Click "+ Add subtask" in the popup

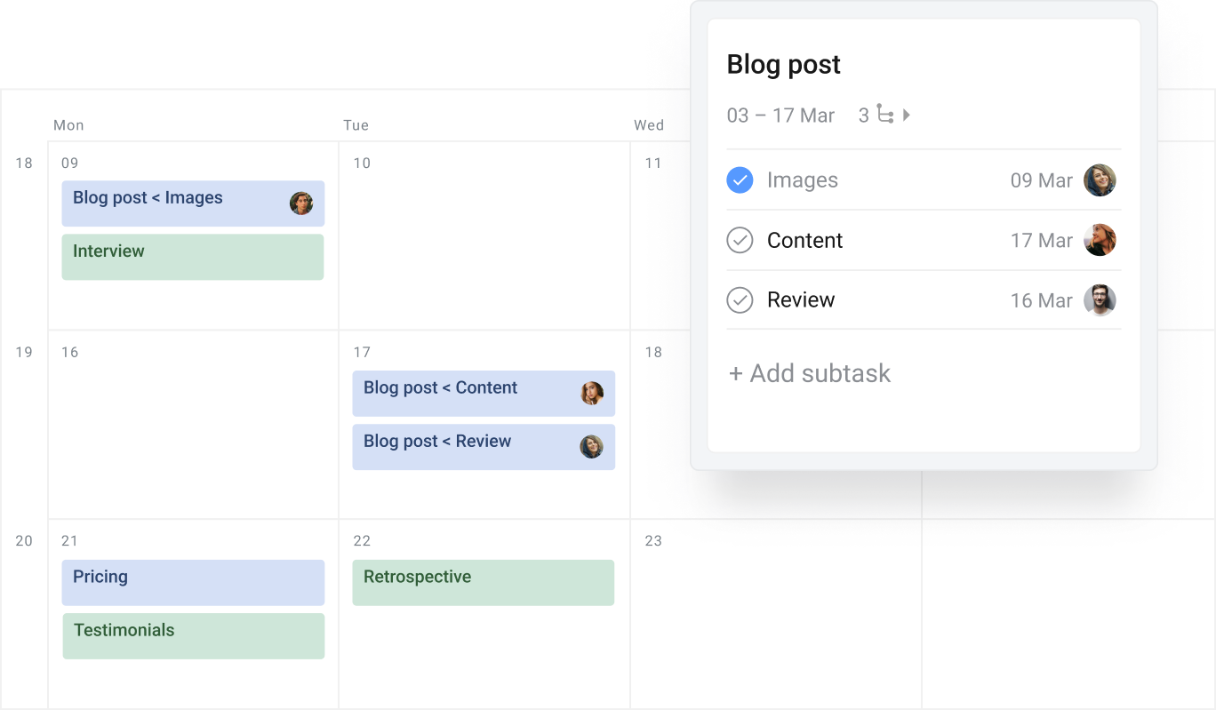click(x=809, y=373)
